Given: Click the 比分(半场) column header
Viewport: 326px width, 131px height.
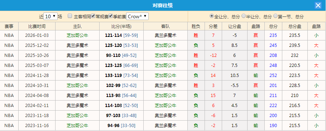Looking at the screenshot, I should 121,26.
